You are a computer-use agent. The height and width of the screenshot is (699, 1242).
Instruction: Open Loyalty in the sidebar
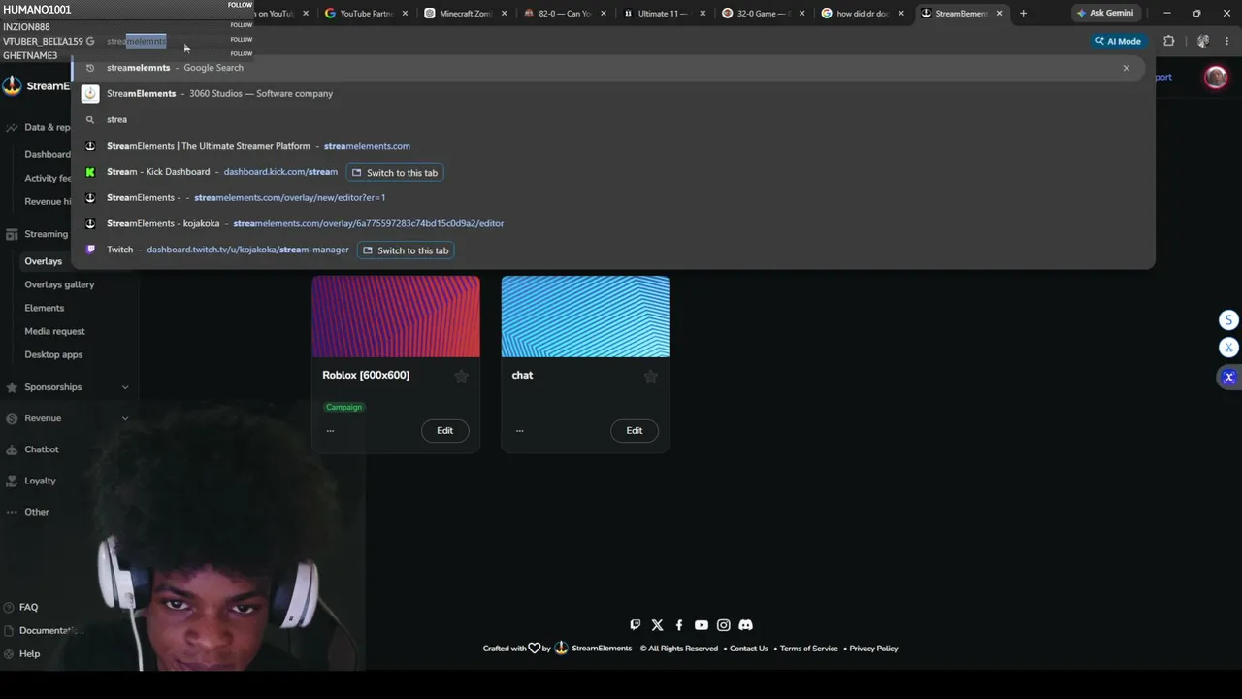(40, 481)
